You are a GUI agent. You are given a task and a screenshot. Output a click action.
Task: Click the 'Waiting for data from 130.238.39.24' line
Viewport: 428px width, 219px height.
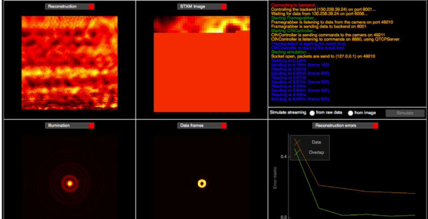pos(319,14)
